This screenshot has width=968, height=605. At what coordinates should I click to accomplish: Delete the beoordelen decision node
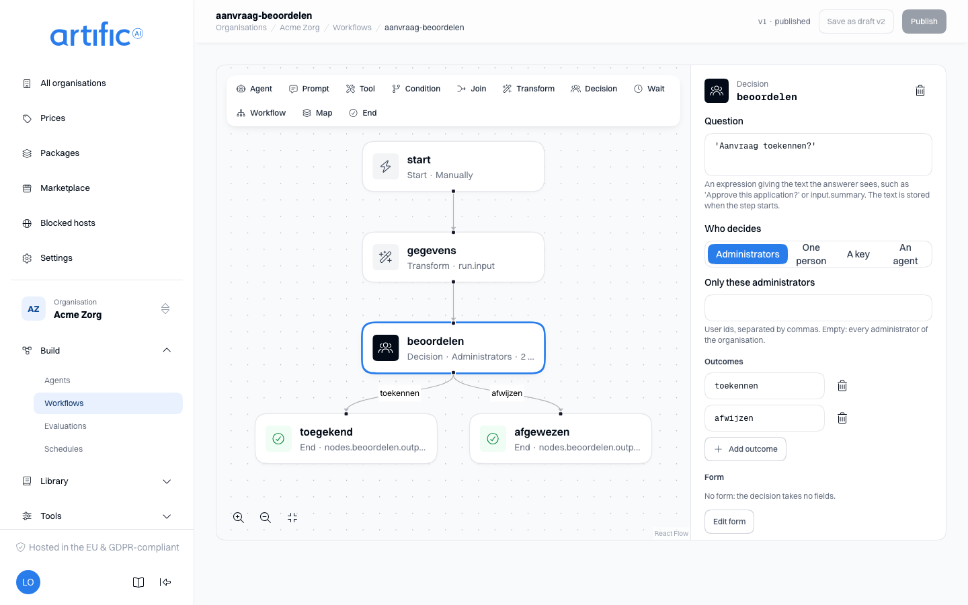tap(920, 91)
